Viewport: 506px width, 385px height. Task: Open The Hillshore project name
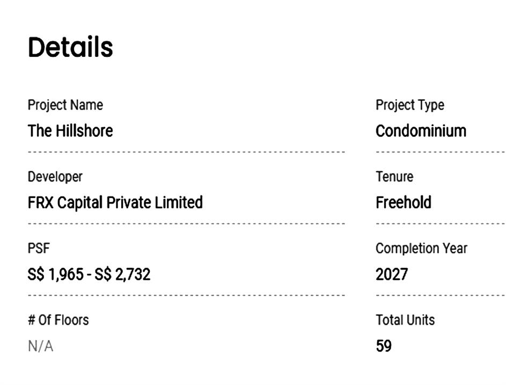(x=70, y=131)
